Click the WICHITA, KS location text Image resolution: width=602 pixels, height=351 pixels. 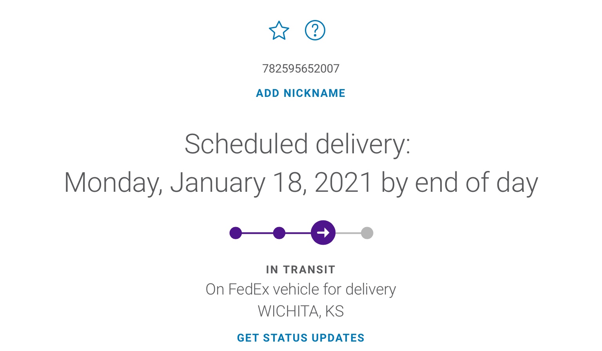301,311
